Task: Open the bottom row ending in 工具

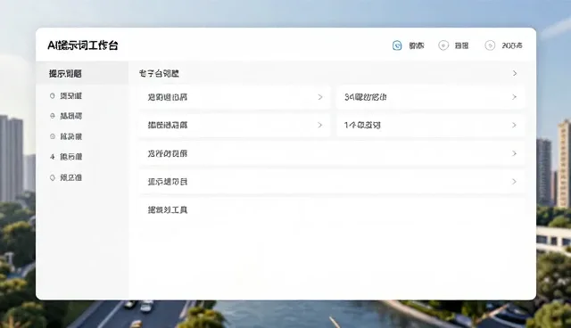Action: 167,209
